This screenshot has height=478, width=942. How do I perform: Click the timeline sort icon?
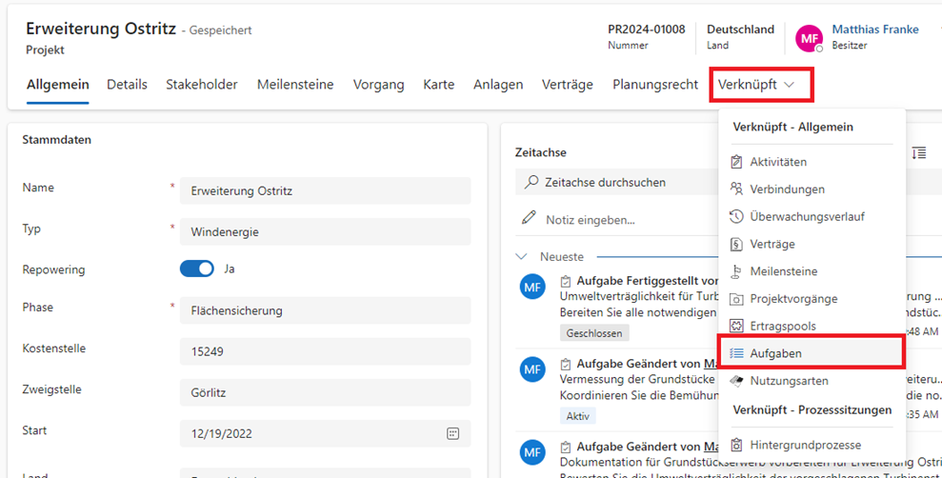tap(918, 153)
